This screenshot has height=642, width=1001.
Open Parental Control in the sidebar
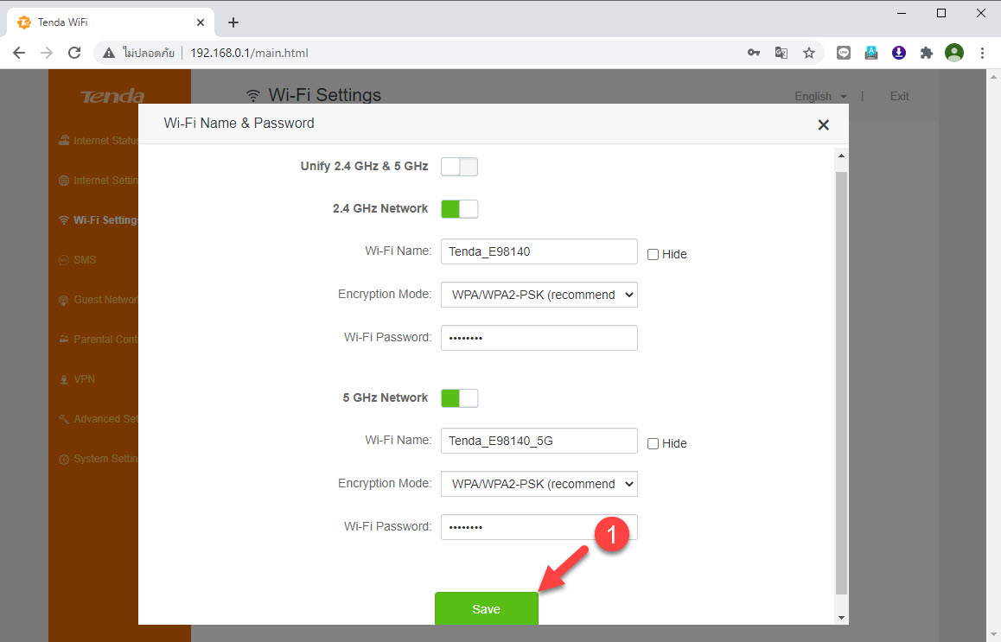pyautogui.click(x=99, y=340)
